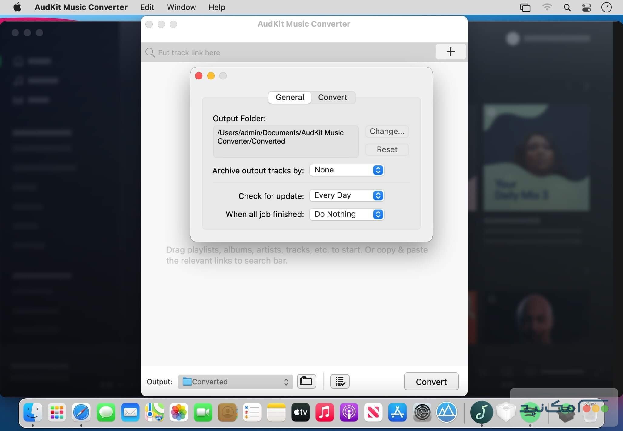The height and width of the screenshot is (431, 623).
Task: Open the Window menu
Action: 181,7
